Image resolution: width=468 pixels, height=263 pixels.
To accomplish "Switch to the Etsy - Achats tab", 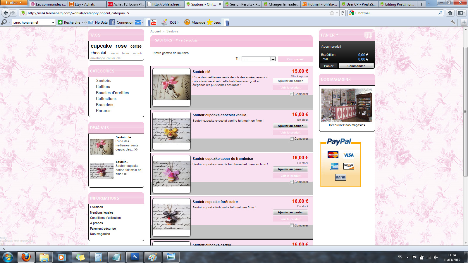I will pyautogui.click(x=87, y=4).
